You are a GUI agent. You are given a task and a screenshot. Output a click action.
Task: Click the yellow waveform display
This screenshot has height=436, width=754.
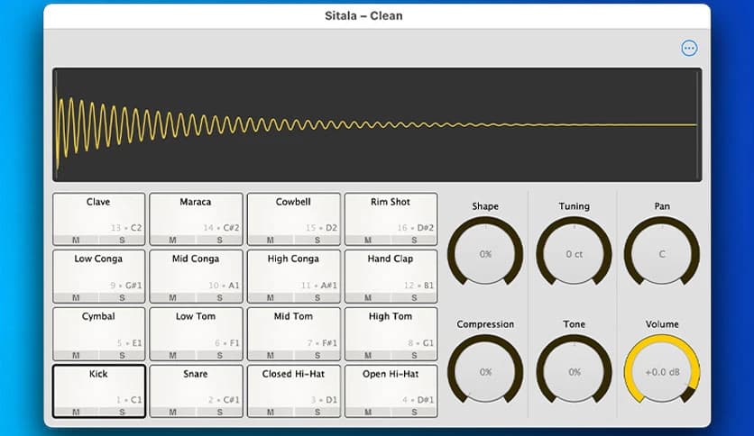point(377,125)
